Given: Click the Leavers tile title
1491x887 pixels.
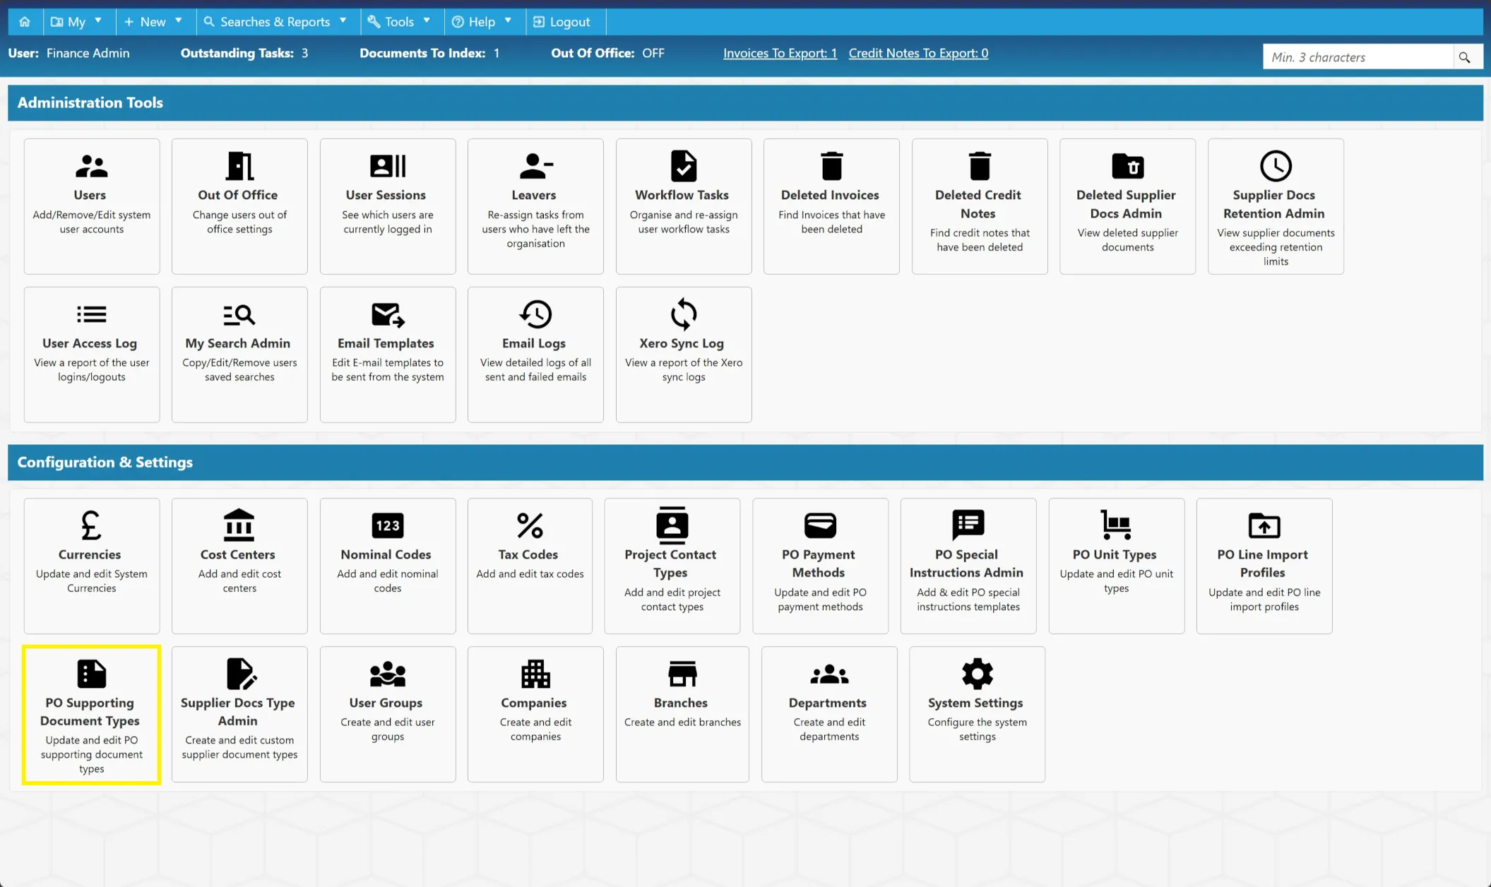Looking at the screenshot, I should tap(534, 195).
